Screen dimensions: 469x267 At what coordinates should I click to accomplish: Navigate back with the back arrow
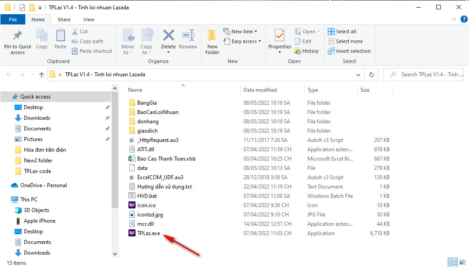click(9, 75)
